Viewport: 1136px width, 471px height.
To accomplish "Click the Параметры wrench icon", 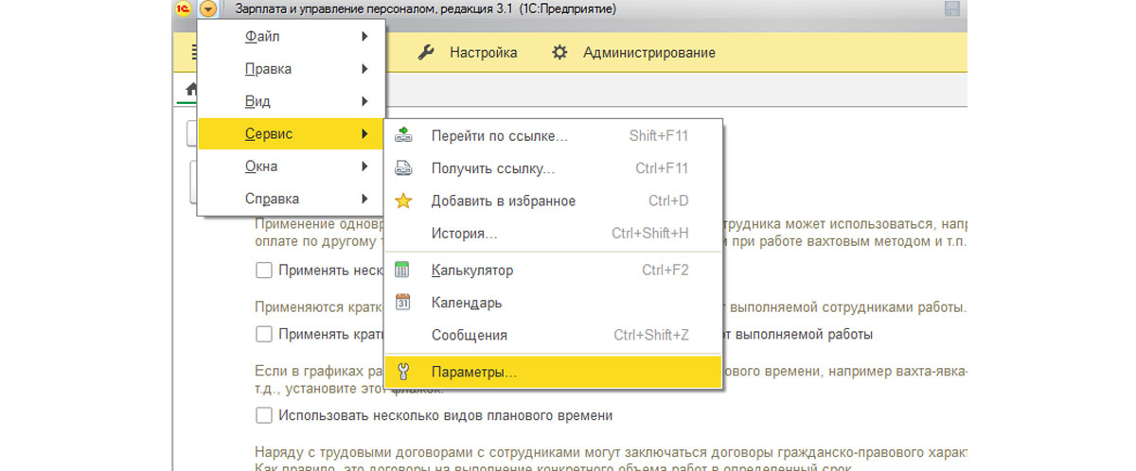I will 402,372.
